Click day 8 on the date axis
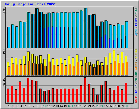The height and width of the screenshot is (109, 139). [x=37, y=106]
